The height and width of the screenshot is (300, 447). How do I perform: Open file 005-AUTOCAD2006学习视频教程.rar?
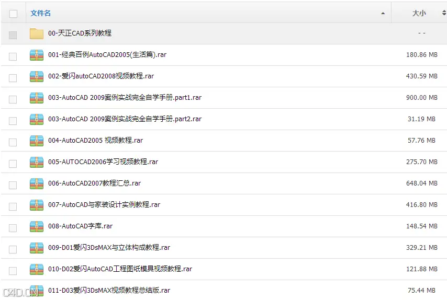tap(103, 161)
